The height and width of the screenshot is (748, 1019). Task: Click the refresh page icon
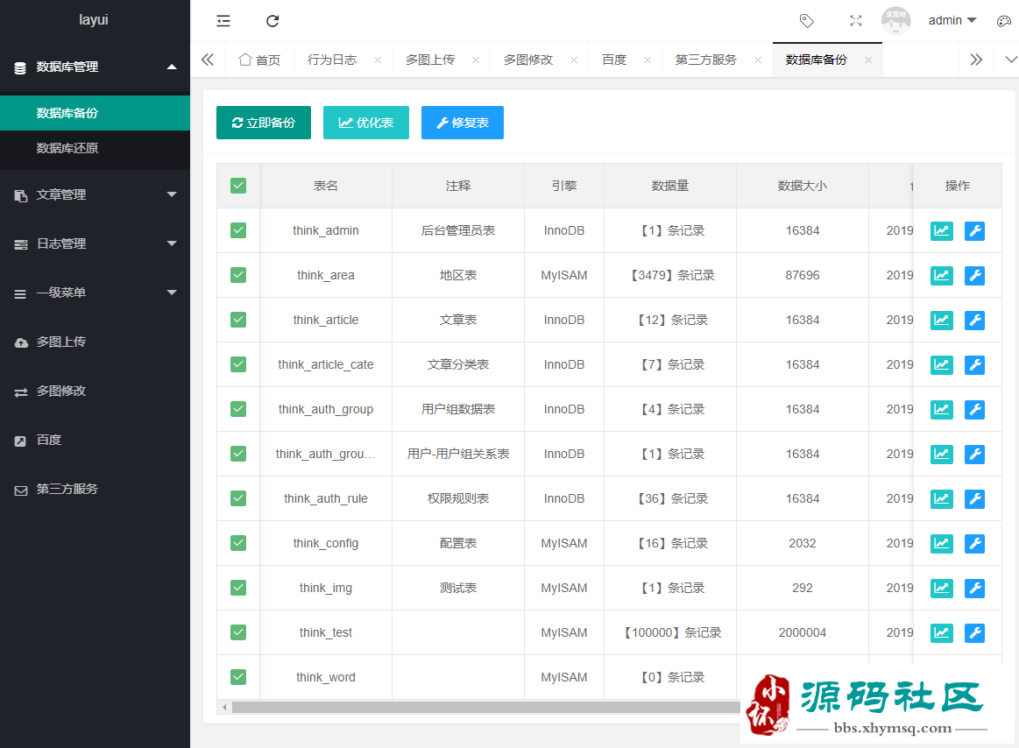(272, 21)
